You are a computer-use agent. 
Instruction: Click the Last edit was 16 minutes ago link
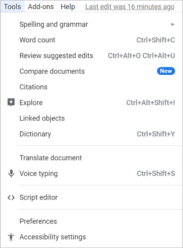click(x=130, y=6)
